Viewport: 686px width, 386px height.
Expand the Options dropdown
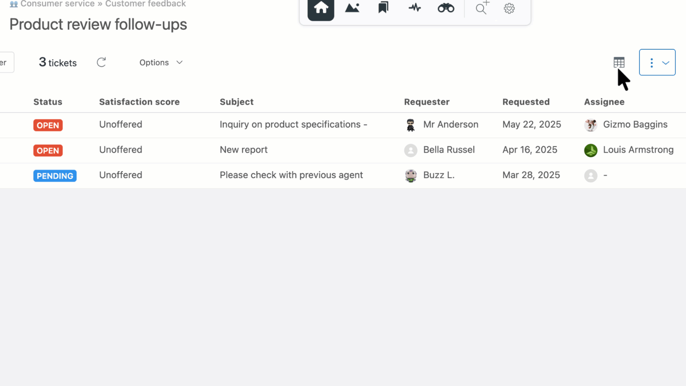click(x=161, y=63)
